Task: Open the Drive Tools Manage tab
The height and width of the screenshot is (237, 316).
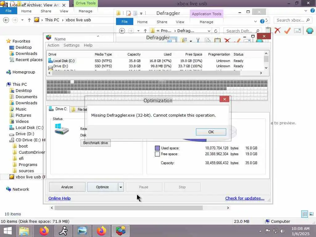Action: click(85, 11)
